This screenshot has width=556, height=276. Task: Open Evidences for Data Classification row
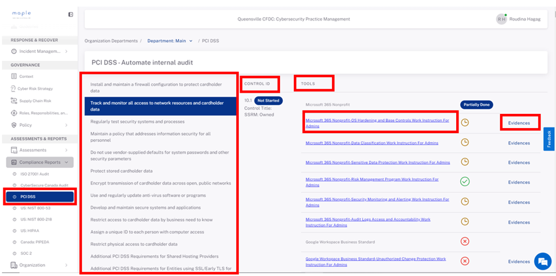pos(519,143)
